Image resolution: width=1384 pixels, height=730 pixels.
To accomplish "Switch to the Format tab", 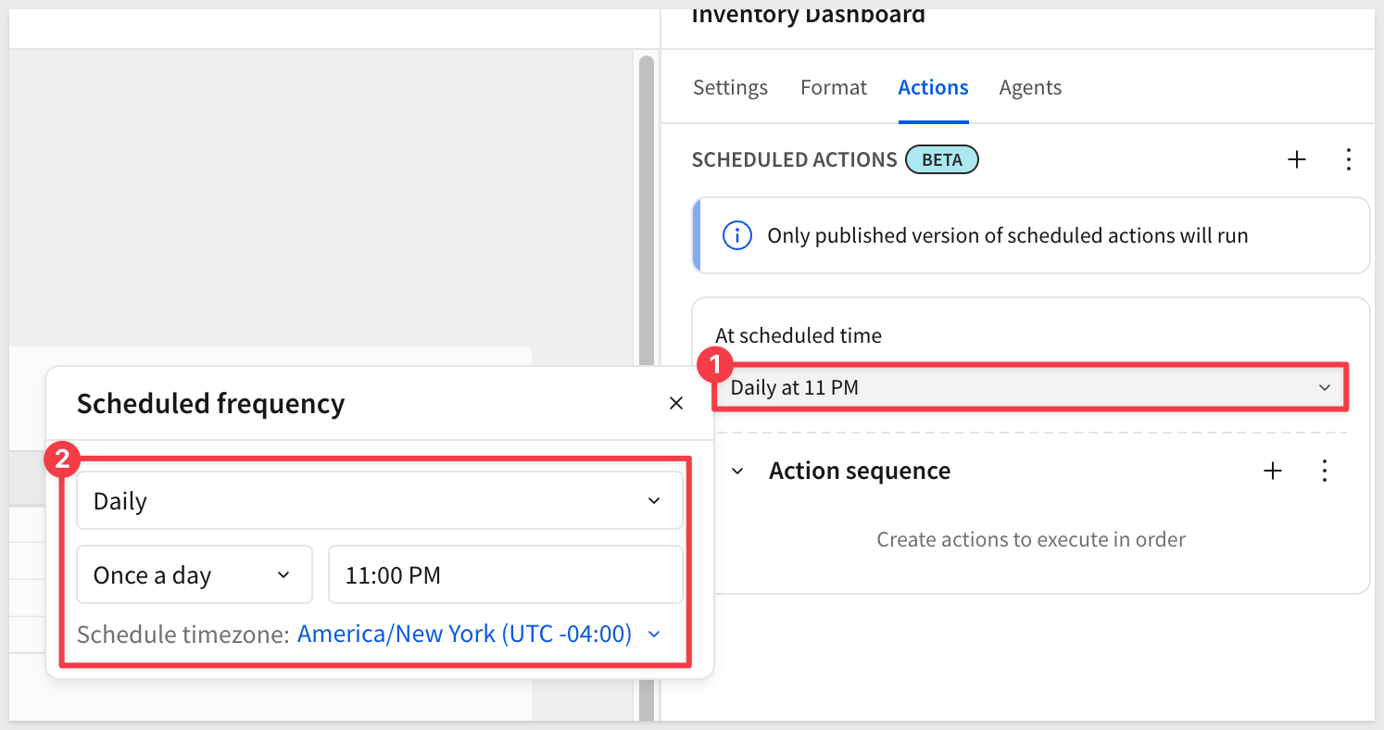I will click(x=834, y=88).
